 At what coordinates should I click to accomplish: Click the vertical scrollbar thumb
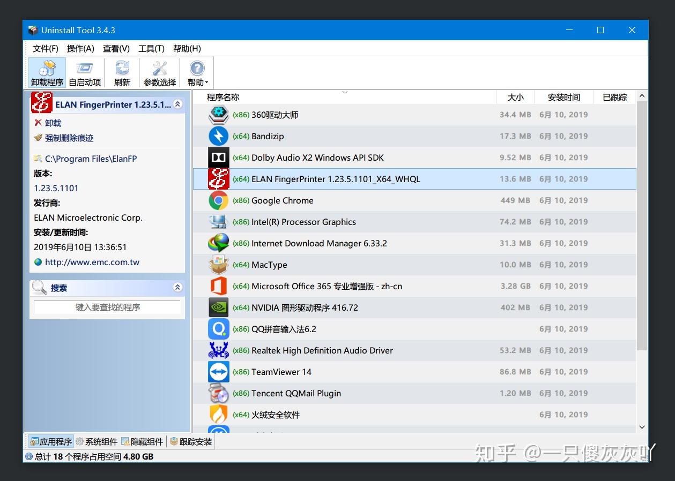(642, 225)
